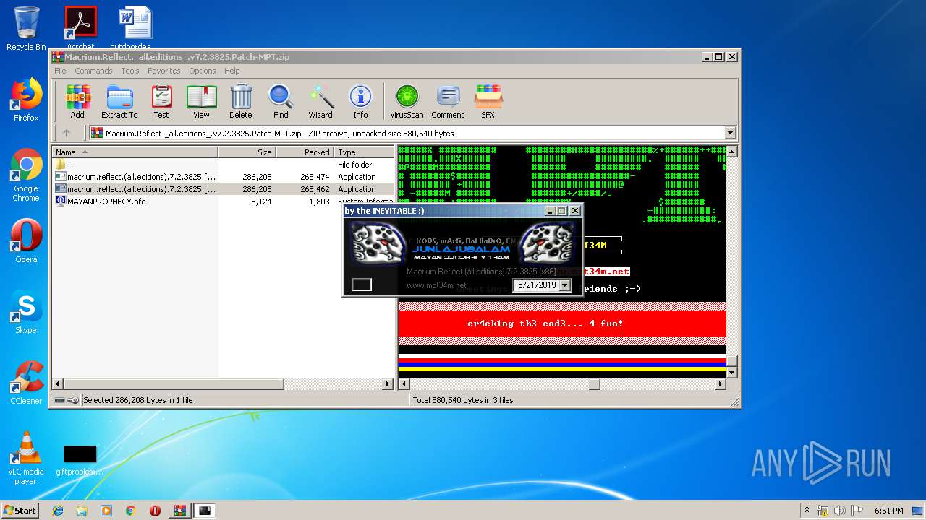Go up one level with arrow button
The height and width of the screenshot is (520, 926).
pos(67,133)
